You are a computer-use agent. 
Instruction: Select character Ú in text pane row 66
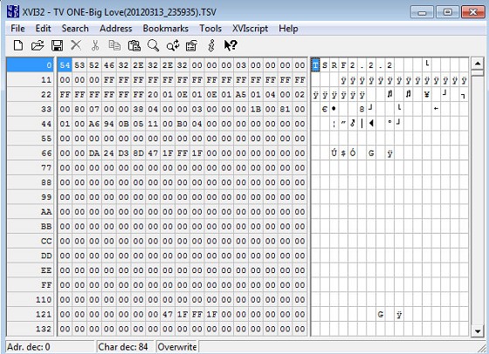tap(334, 153)
